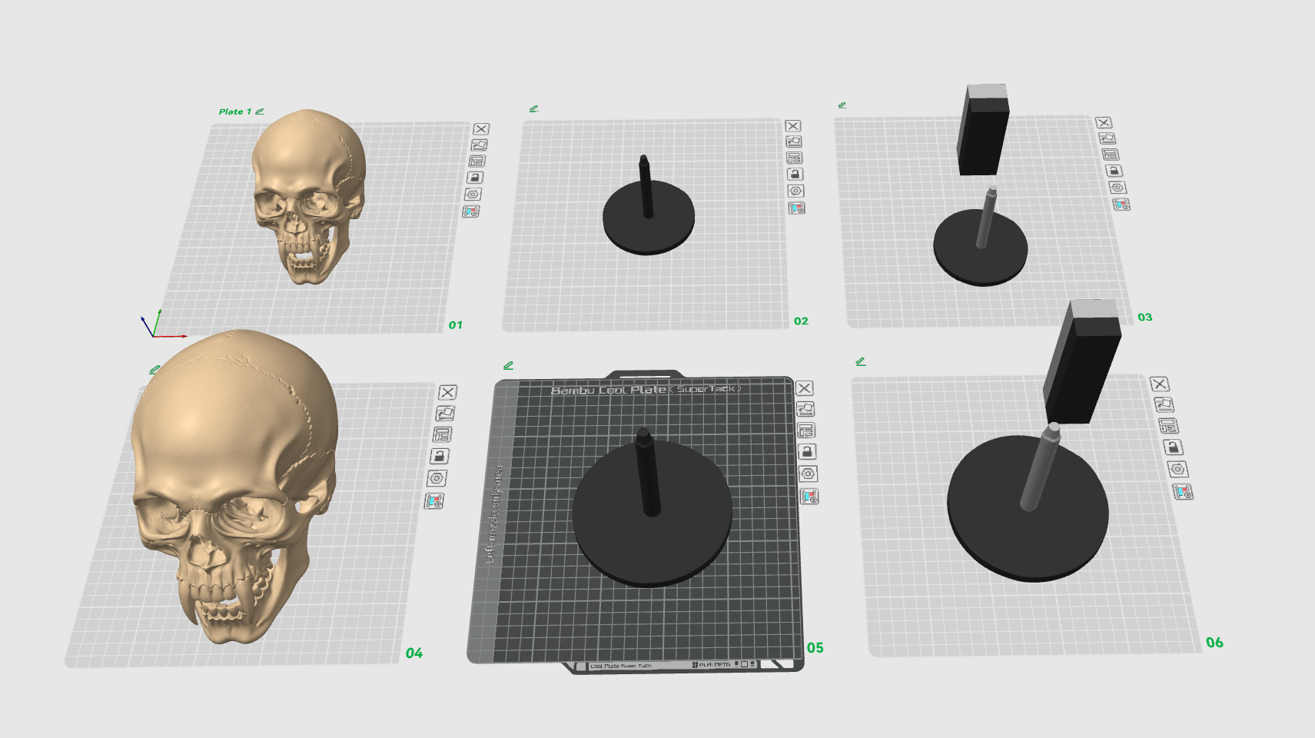This screenshot has height=738, width=1315.
Task: Select the black block on plate 03
Action: click(x=983, y=129)
